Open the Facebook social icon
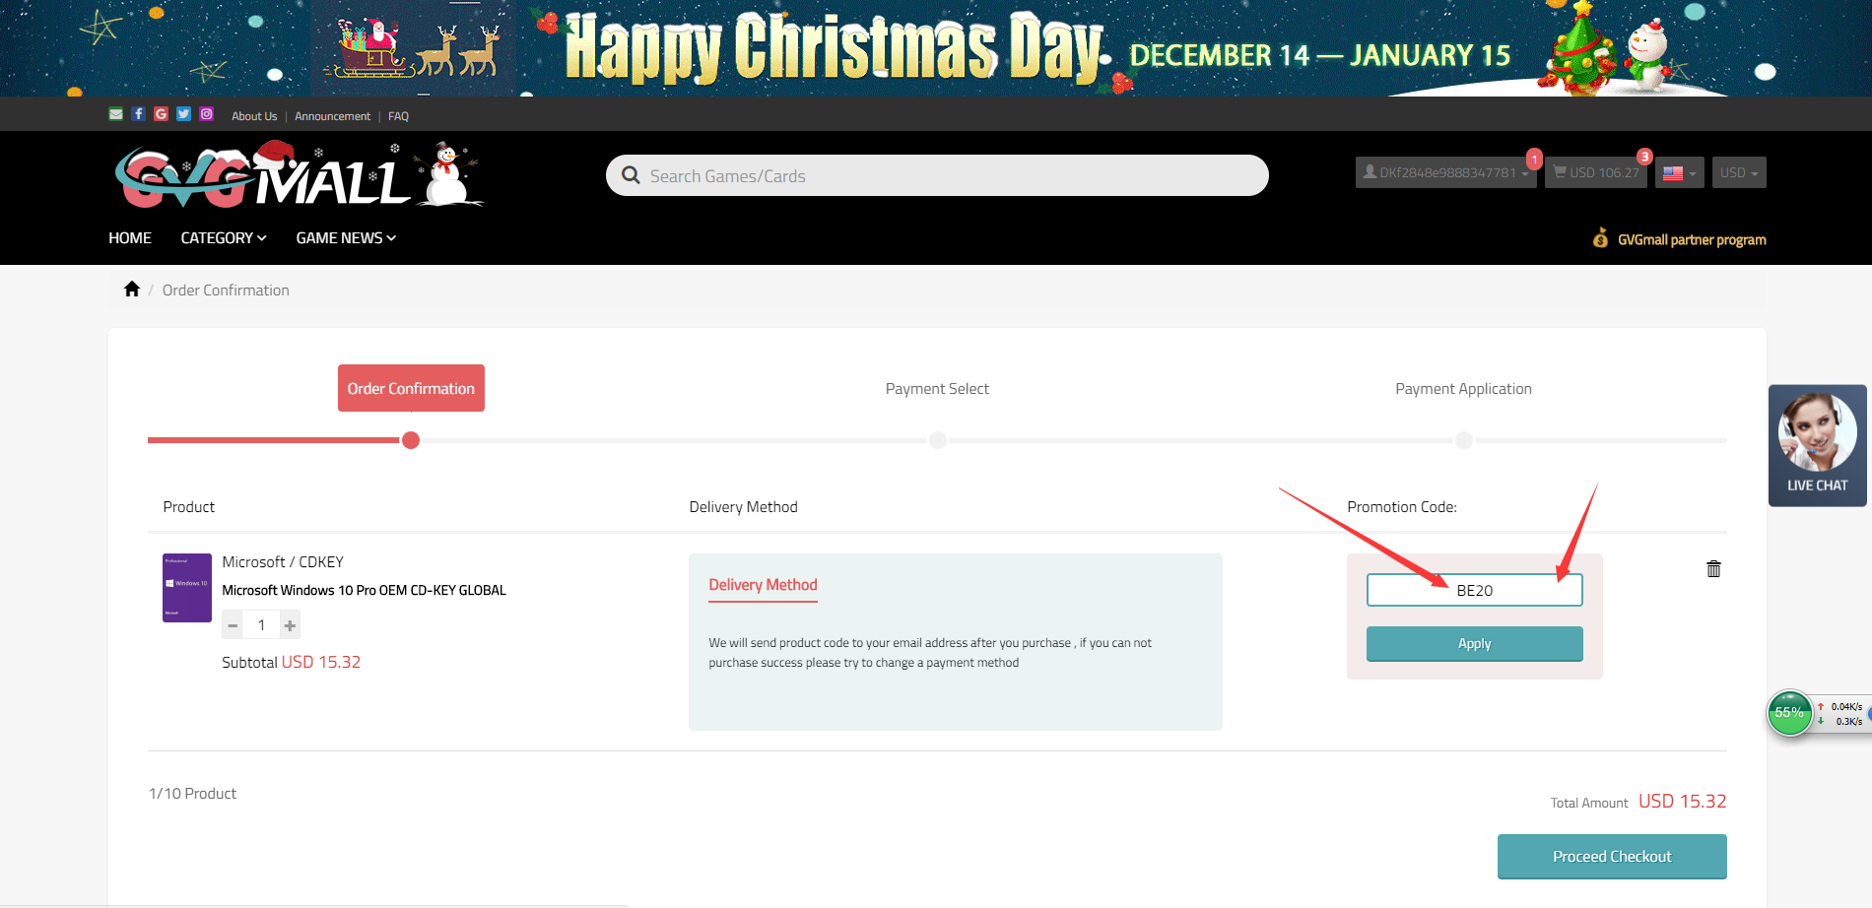 coord(139,114)
